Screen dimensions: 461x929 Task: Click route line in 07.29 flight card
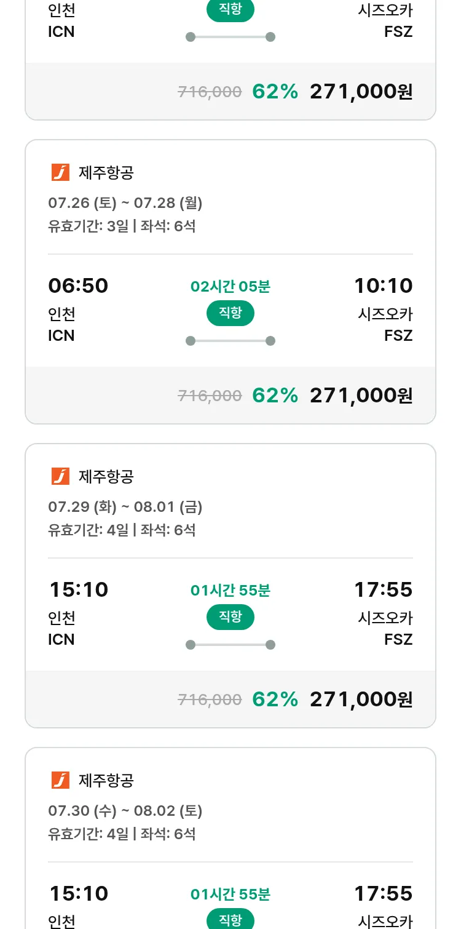(x=230, y=645)
